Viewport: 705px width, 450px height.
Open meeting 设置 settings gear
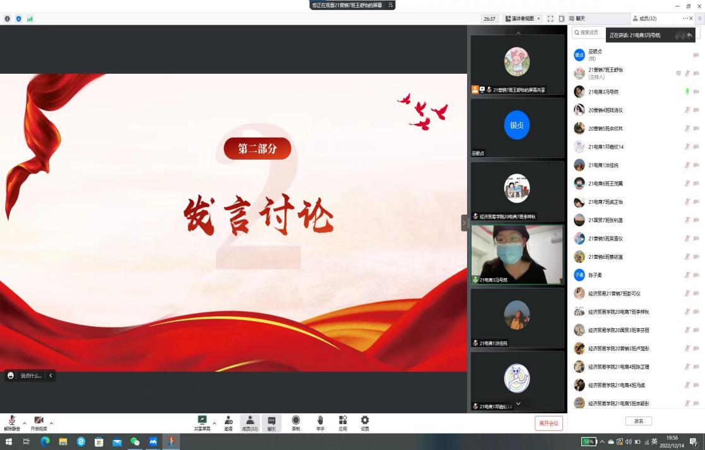[365, 420]
